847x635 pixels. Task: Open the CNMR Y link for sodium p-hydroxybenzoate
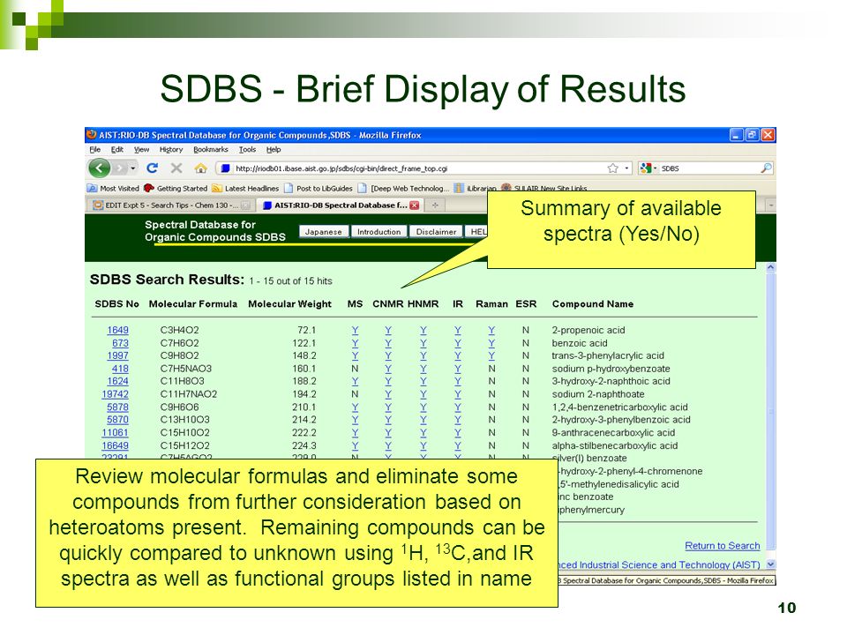tap(388, 369)
